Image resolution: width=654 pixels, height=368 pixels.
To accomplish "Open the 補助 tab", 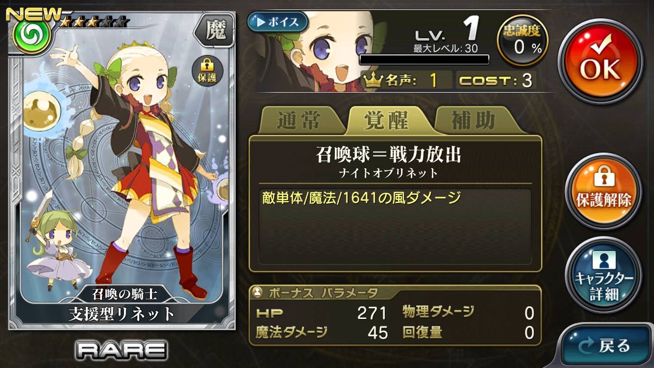I will (473, 121).
